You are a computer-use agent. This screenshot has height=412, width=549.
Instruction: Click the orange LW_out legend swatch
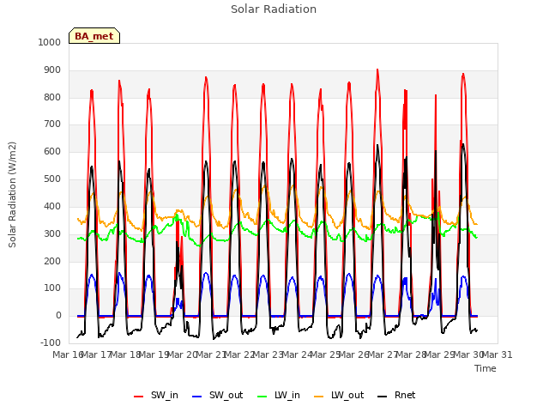click(x=319, y=397)
